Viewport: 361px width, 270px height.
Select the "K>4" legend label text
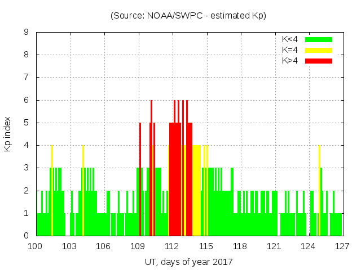point(290,60)
